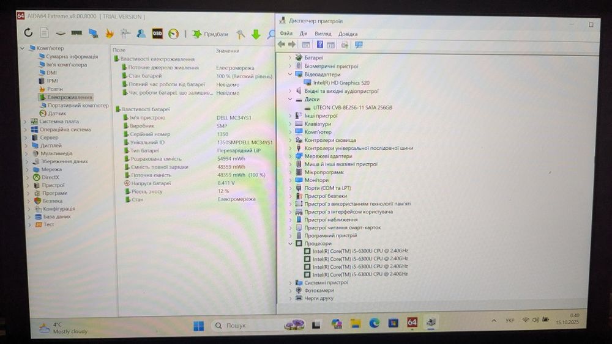Click the AIDA64 green download arrow icon
This screenshot has height=344, width=612.
coord(256,34)
